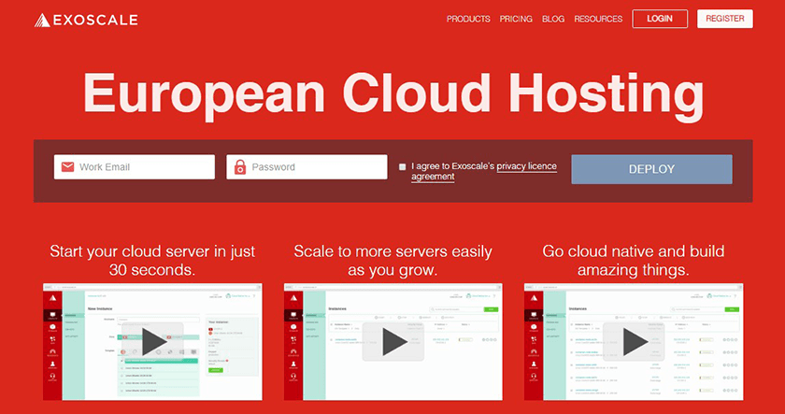The width and height of the screenshot is (785, 414).
Task: Click the padlock icon in password field
Action: (x=240, y=166)
